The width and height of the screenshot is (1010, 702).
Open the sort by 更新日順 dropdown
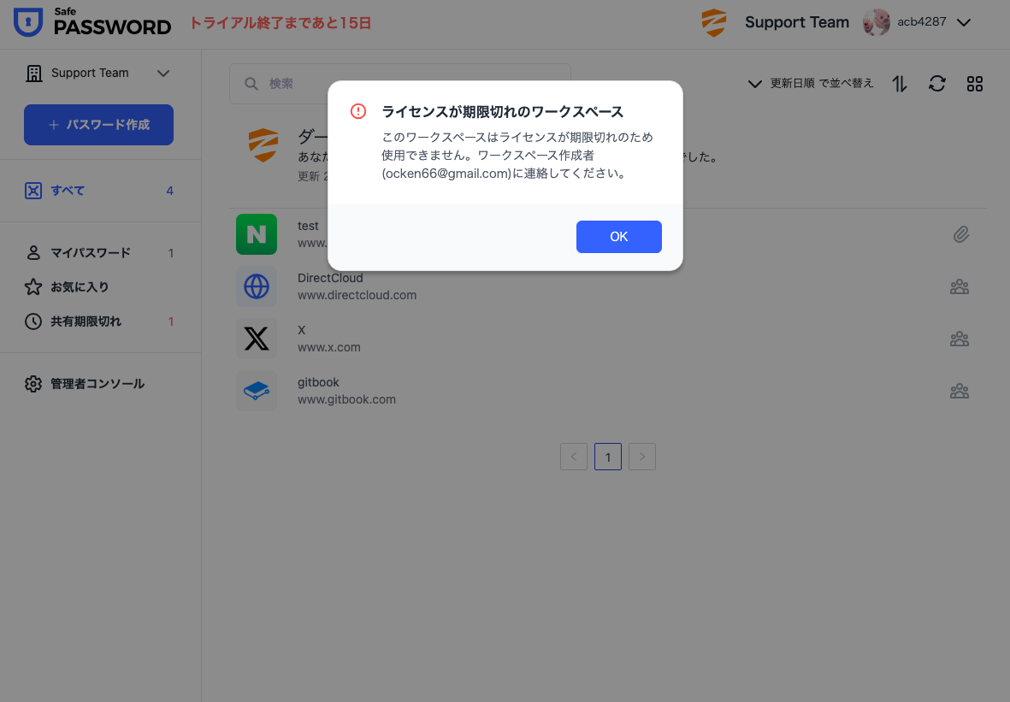pyautogui.click(x=811, y=84)
